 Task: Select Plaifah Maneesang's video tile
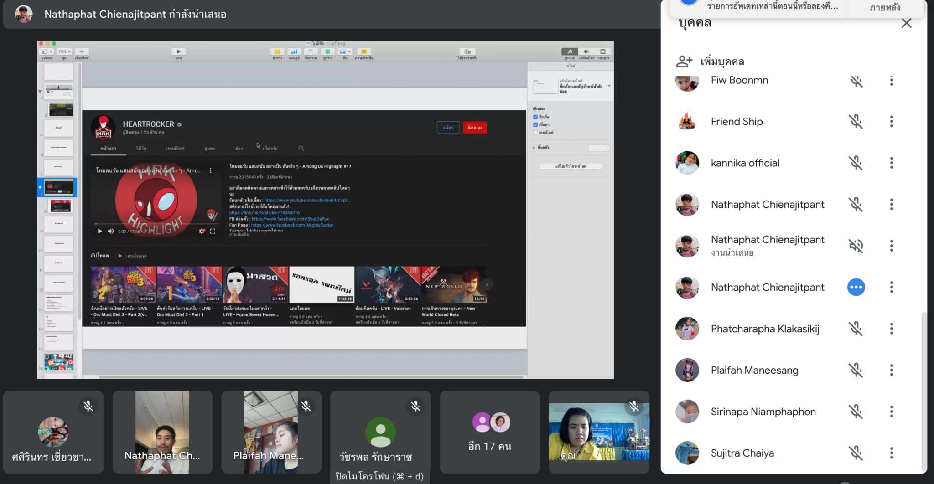pyautogui.click(x=271, y=432)
